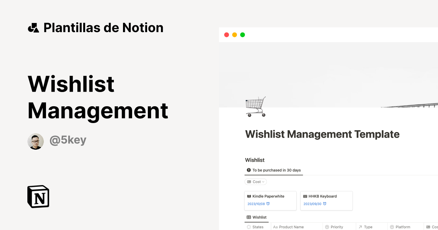The height and width of the screenshot is (230, 438).
Task: Click the credit card icon beside Cost column
Action: [429, 227]
